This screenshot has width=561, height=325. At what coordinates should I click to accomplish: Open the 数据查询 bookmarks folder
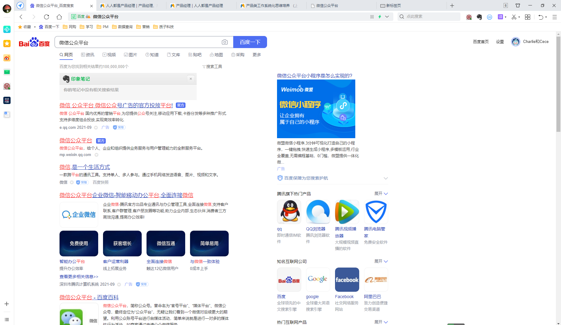[x=122, y=27]
